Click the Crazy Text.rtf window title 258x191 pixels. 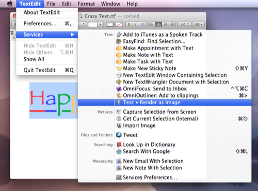tap(100, 16)
